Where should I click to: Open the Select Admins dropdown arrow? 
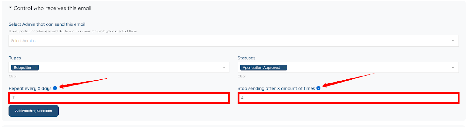tap(453, 41)
